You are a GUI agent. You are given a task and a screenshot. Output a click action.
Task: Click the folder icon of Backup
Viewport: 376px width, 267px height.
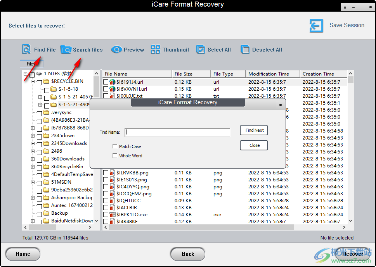click(x=46, y=213)
